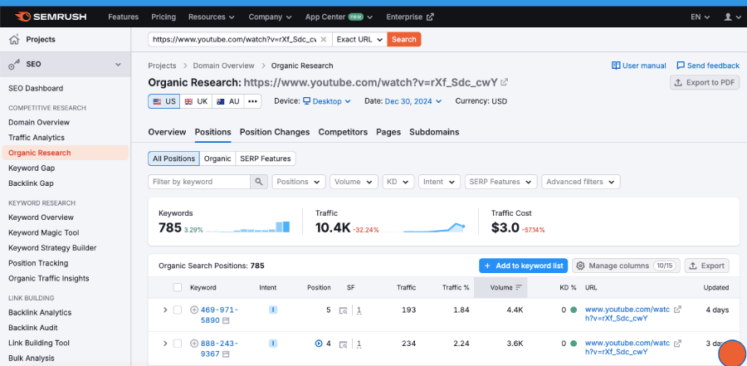Click the Manage columns button

[x=626, y=266]
